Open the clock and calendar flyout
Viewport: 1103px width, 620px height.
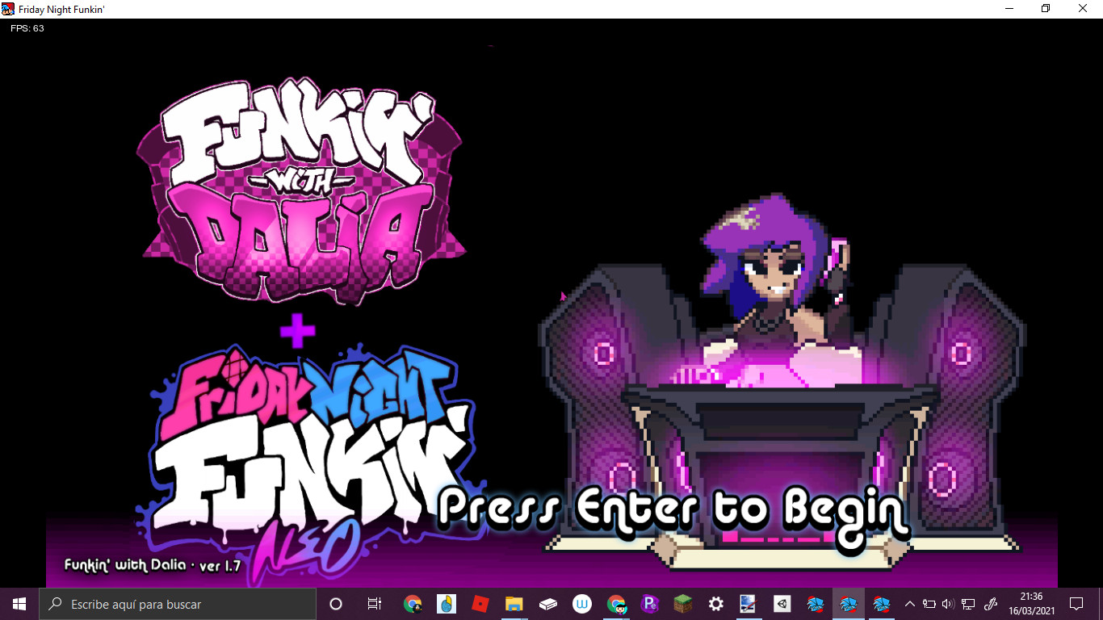tap(1031, 604)
